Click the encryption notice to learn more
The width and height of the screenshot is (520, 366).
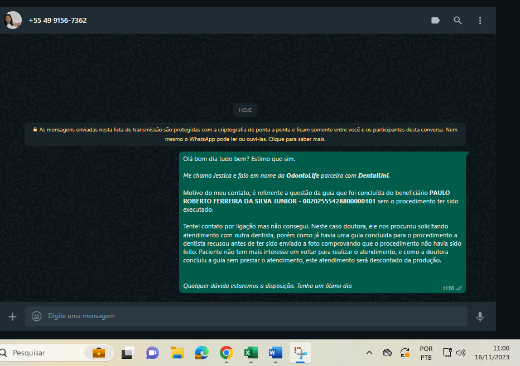(245, 134)
